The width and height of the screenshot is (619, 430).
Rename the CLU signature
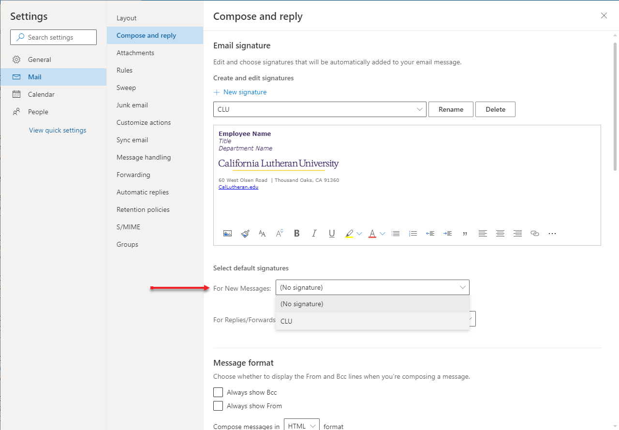[x=451, y=109]
